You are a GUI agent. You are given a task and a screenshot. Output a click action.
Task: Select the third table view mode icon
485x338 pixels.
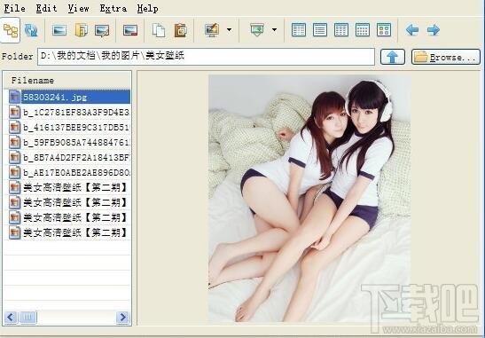(x=341, y=30)
